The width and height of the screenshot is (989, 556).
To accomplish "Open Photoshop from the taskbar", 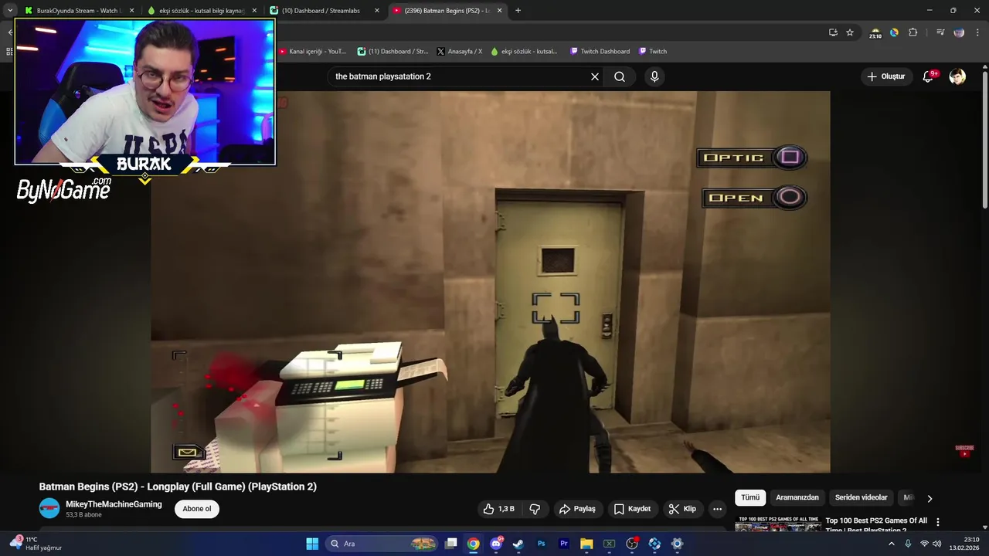I will (x=541, y=544).
